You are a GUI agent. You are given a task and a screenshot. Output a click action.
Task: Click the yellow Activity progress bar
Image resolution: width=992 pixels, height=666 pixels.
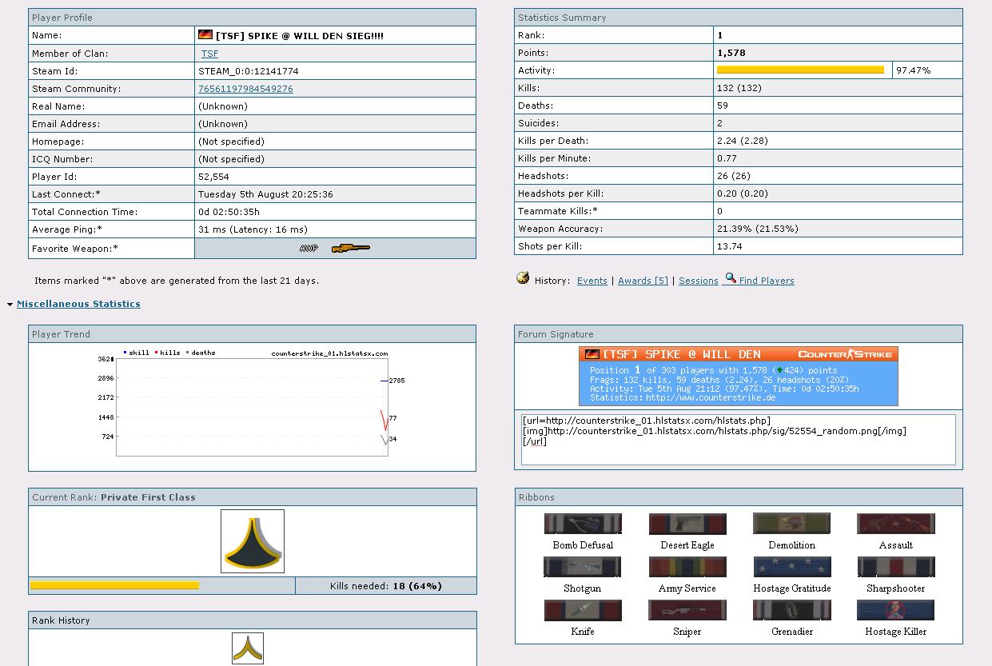click(x=800, y=70)
